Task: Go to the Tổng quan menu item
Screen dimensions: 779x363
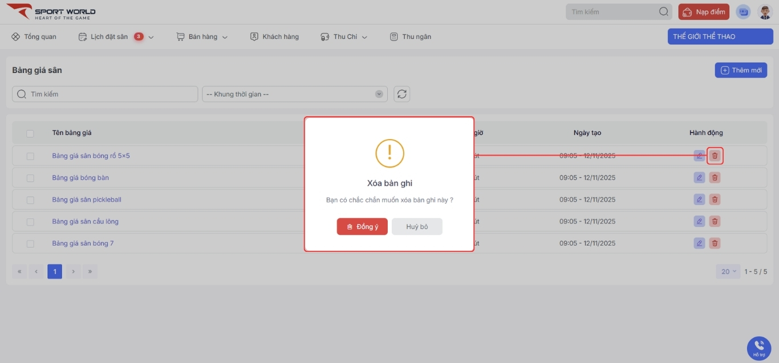Action: [x=34, y=37]
